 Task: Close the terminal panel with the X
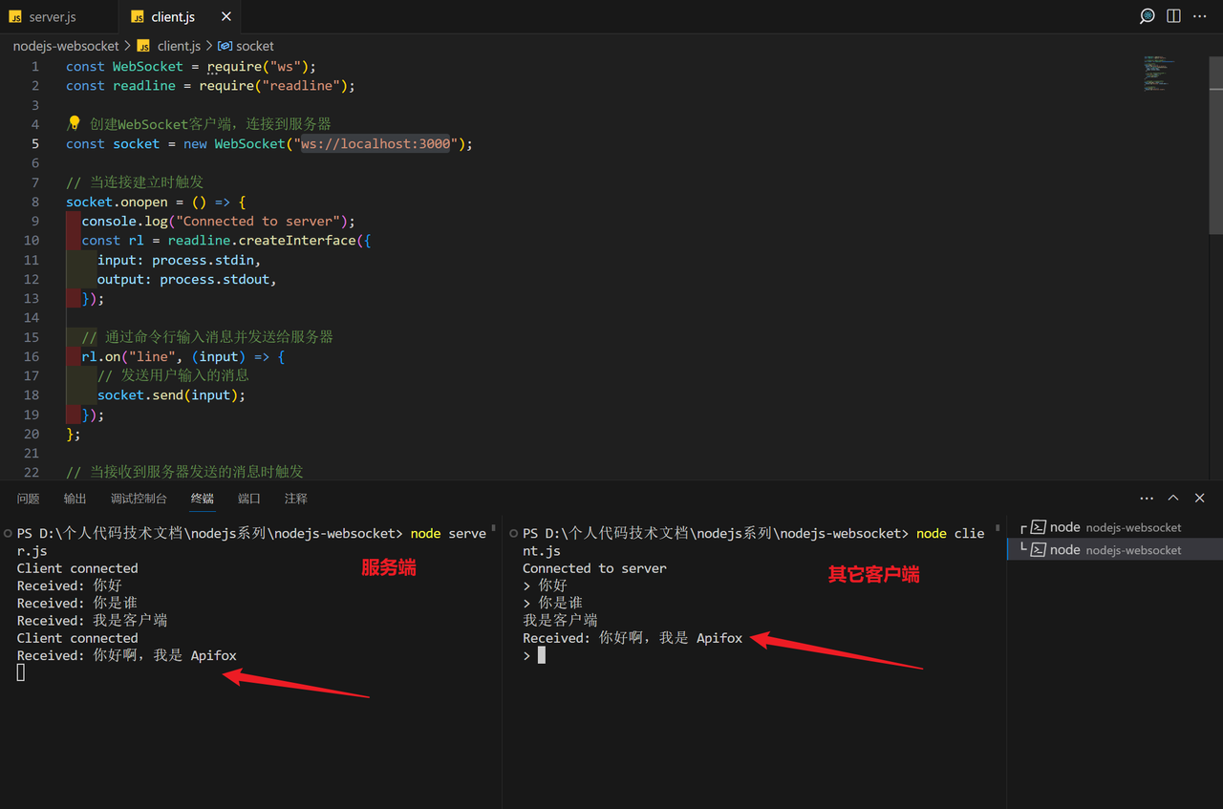point(1199,498)
